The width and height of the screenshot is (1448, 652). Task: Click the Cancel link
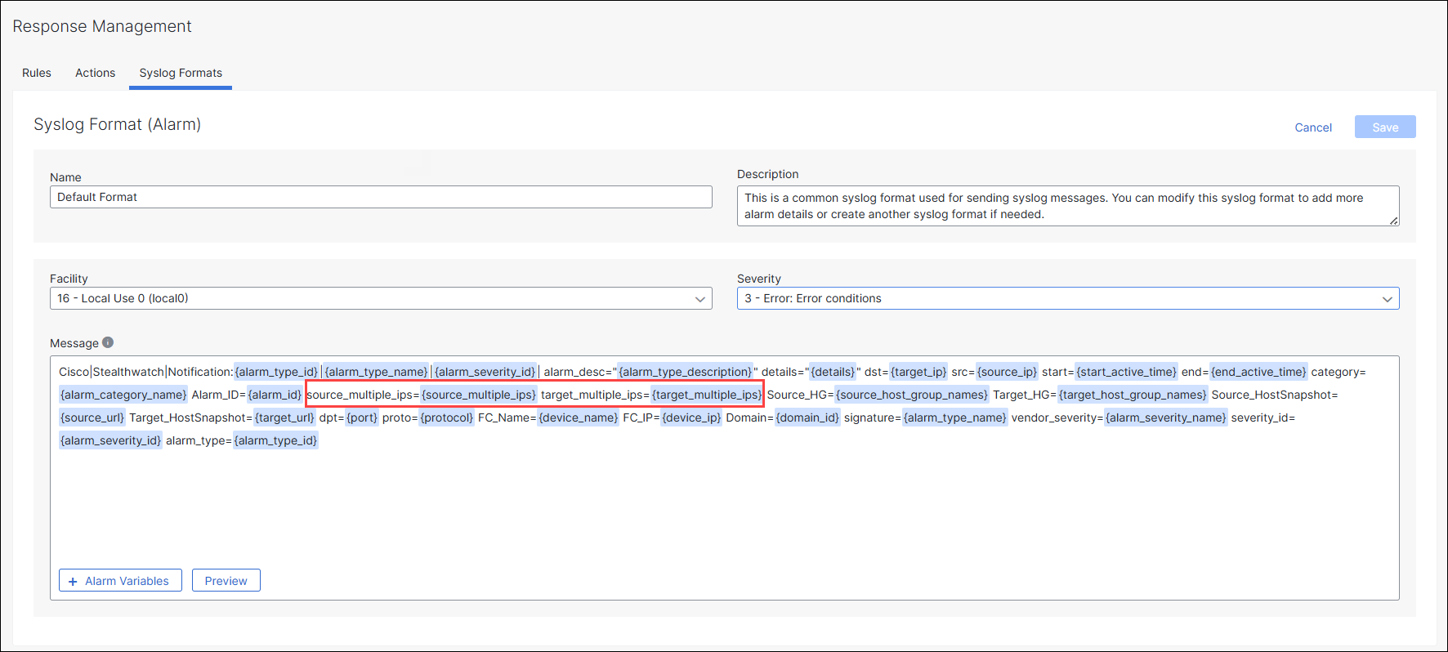click(x=1312, y=127)
